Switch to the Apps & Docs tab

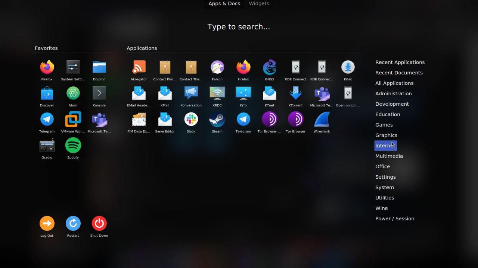[224, 4]
